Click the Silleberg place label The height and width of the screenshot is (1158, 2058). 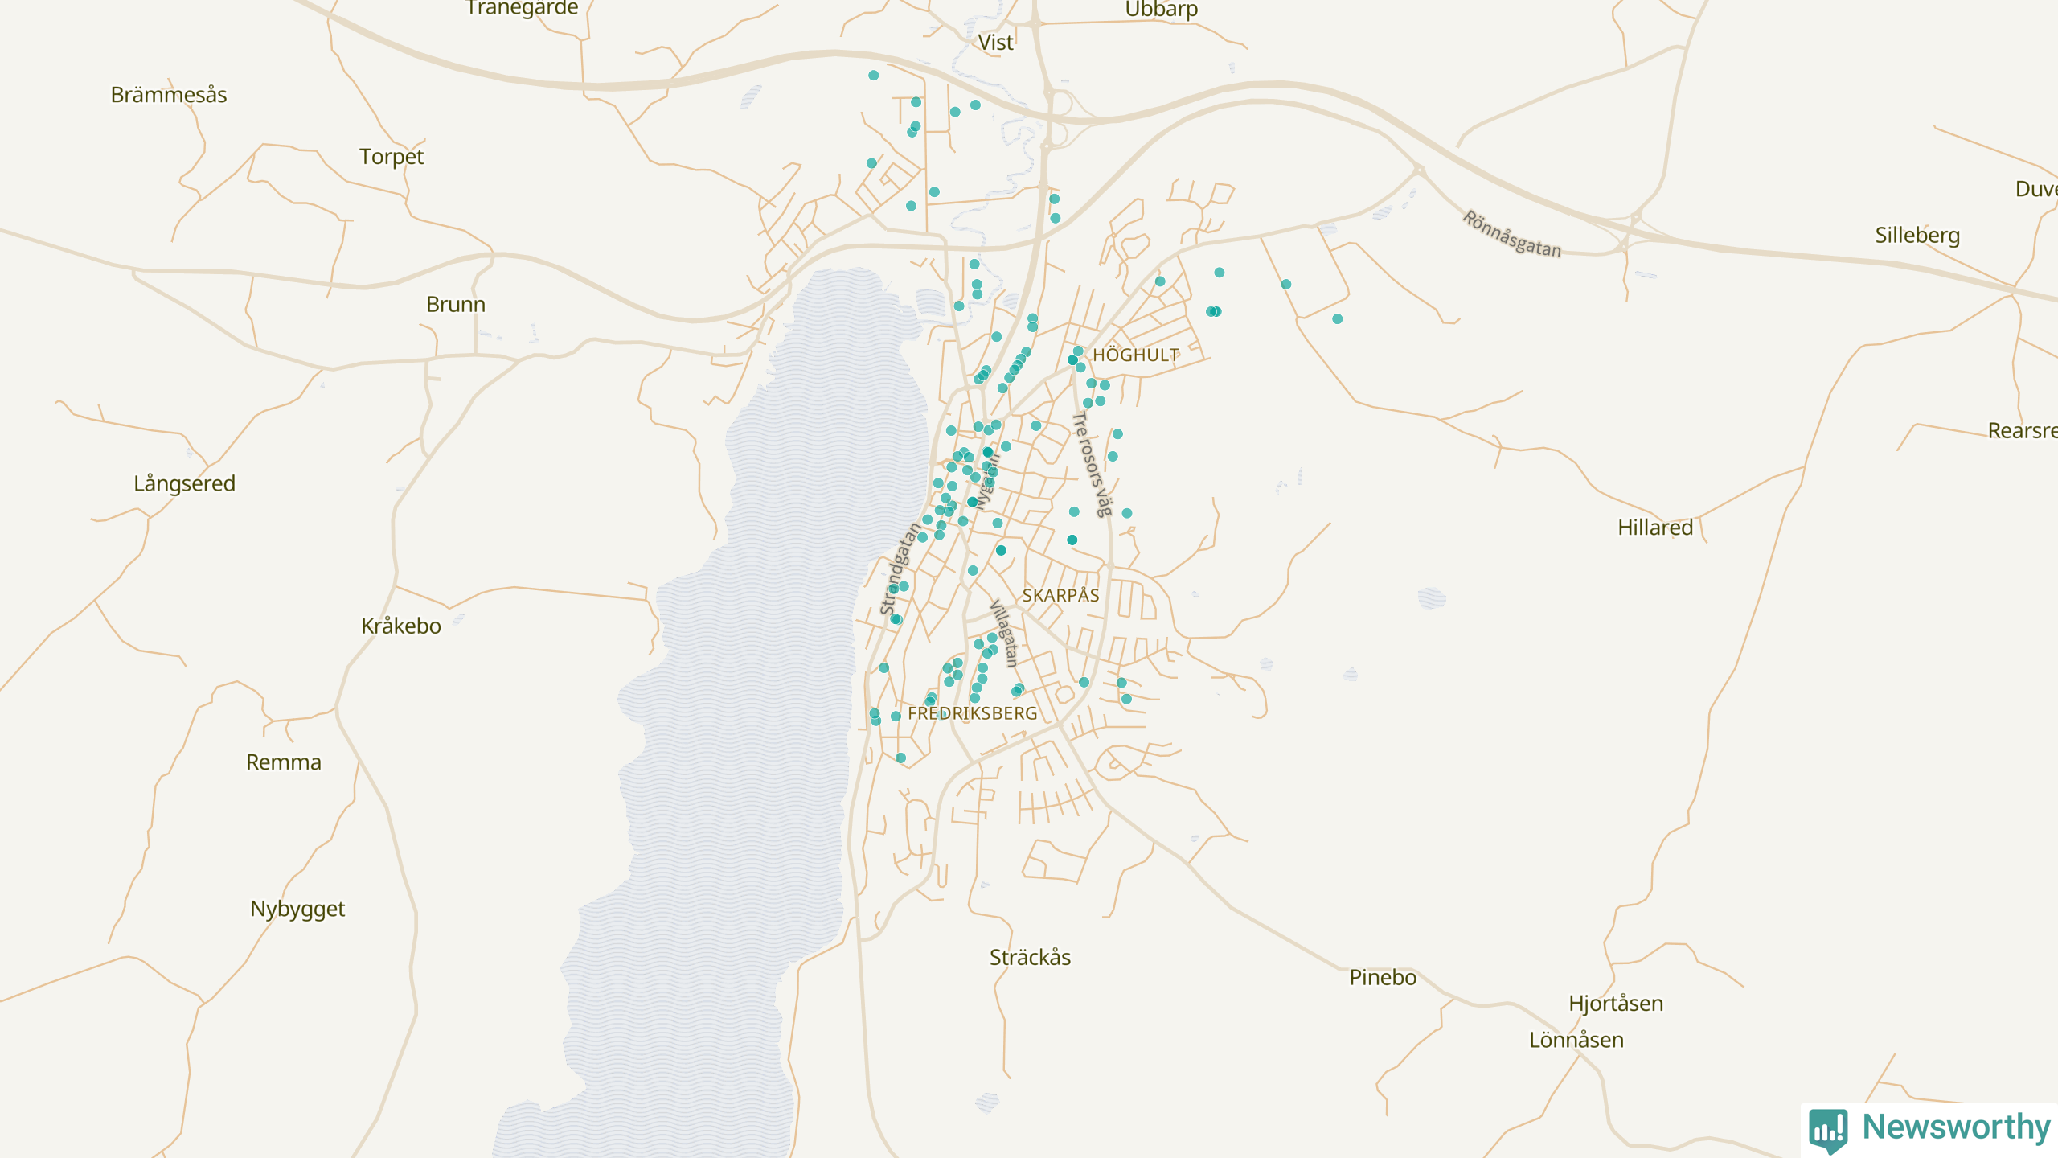[x=1917, y=236]
